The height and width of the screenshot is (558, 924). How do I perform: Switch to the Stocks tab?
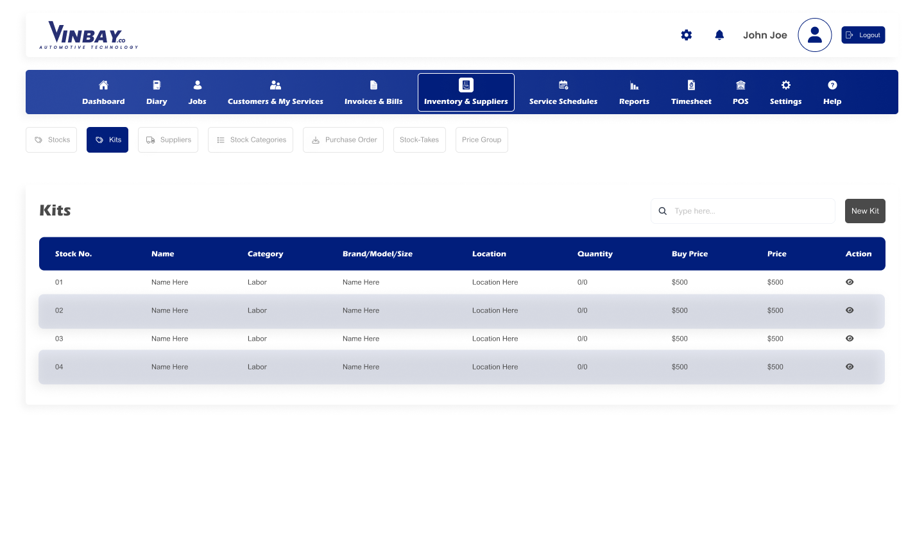tap(51, 140)
